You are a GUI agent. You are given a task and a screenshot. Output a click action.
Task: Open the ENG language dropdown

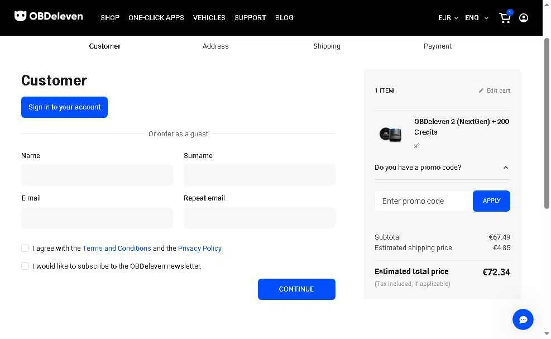(476, 18)
